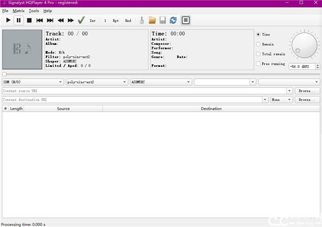Select the Remain time radio button
The height and width of the screenshot is (227, 322).
[x=259, y=44]
